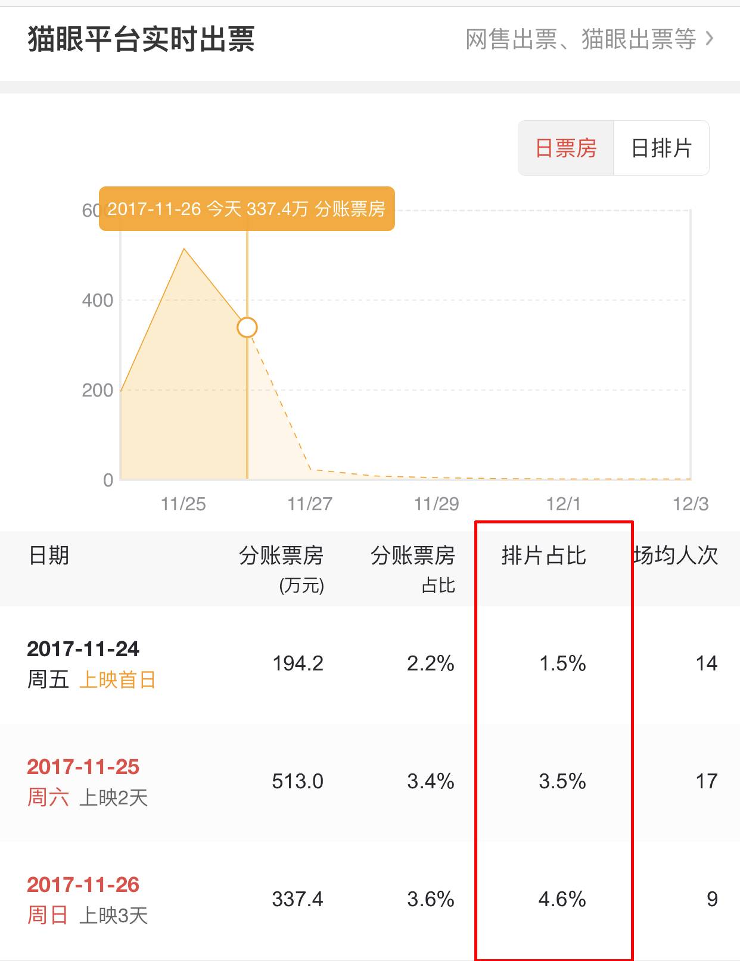Click the 337.4 box office value

point(298,899)
